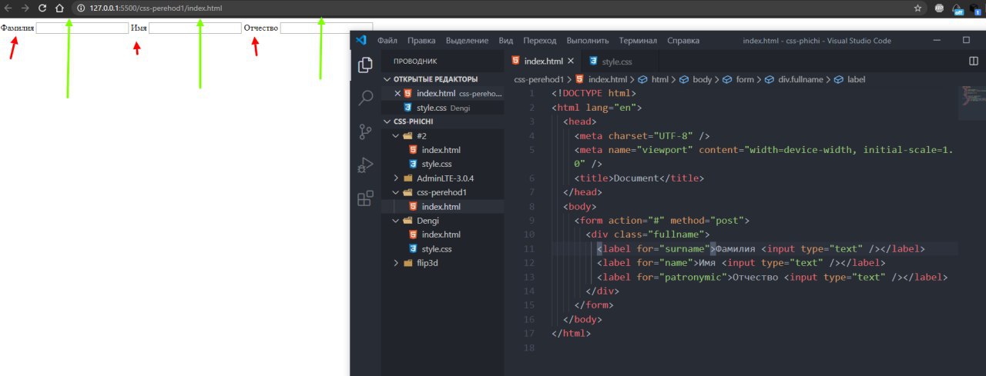Image resolution: width=986 pixels, height=376 pixels.
Task: Click the Фамилия text input field
Action: click(82, 28)
